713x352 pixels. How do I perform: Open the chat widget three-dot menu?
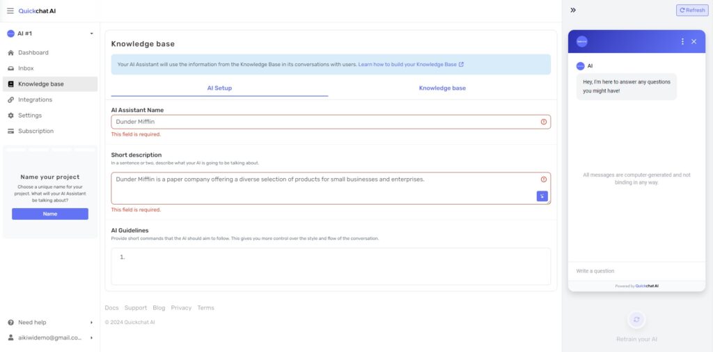pyautogui.click(x=682, y=42)
